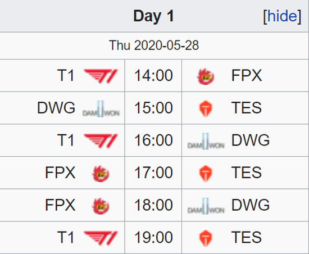This screenshot has height=254, width=309.
Task: Click the FPX phoenix logo at 14:00
Action: [206, 76]
